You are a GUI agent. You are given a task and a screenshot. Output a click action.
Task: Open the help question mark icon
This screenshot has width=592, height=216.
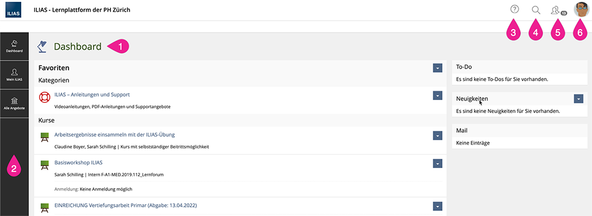514,9
